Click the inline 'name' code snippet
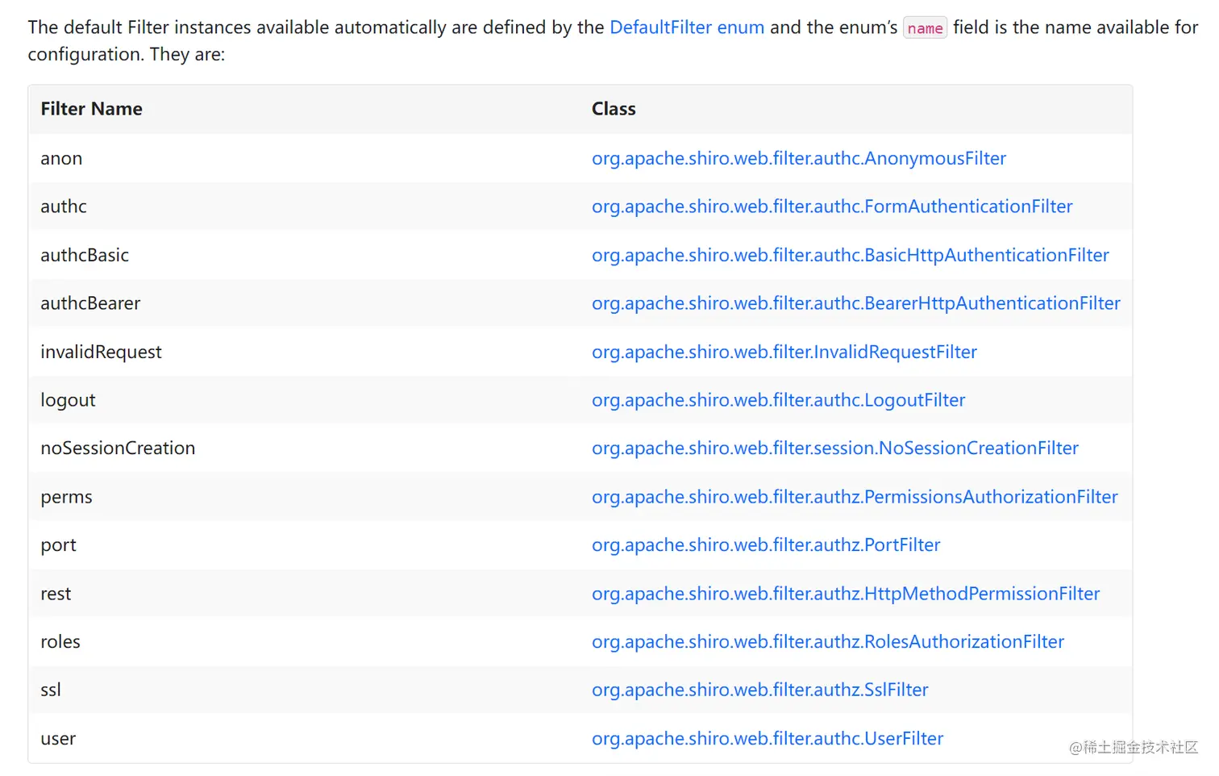Screen dimensions: 1219x776 point(925,28)
